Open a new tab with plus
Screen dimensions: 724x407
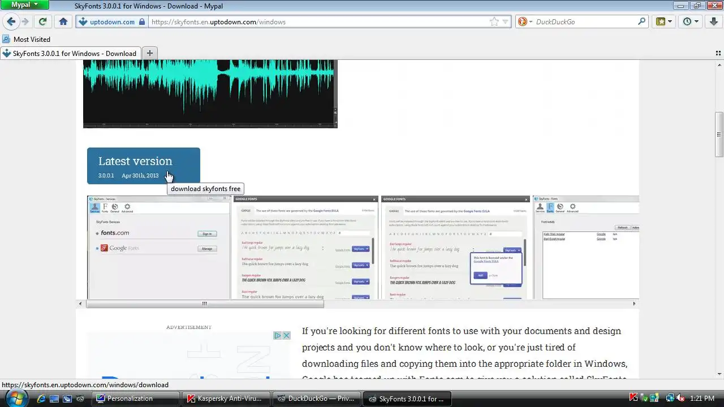150,53
